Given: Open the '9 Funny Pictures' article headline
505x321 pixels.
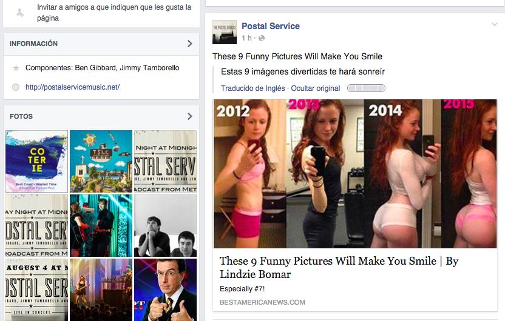Looking at the screenshot, I should (x=339, y=267).
